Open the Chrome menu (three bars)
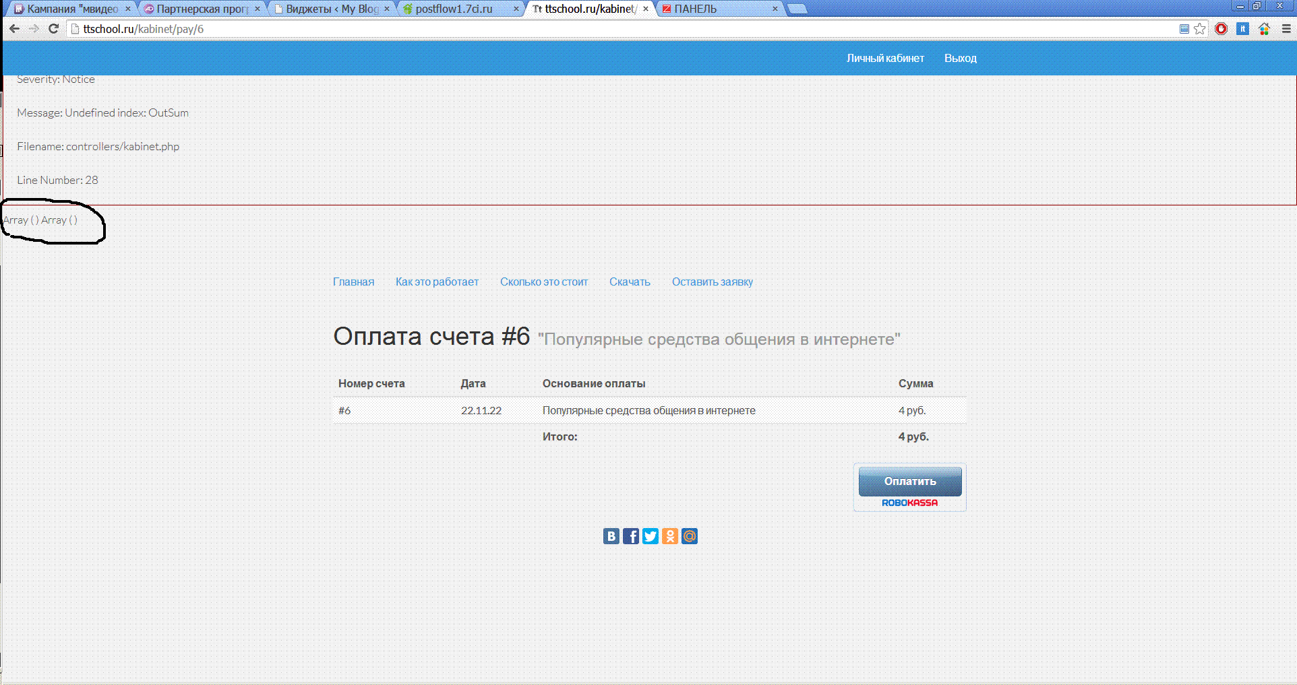 coord(1286,29)
